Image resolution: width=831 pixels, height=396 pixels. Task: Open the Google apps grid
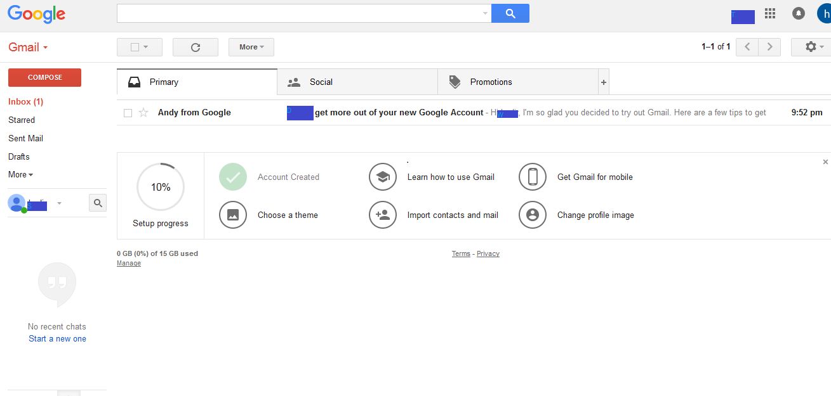[x=770, y=13]
